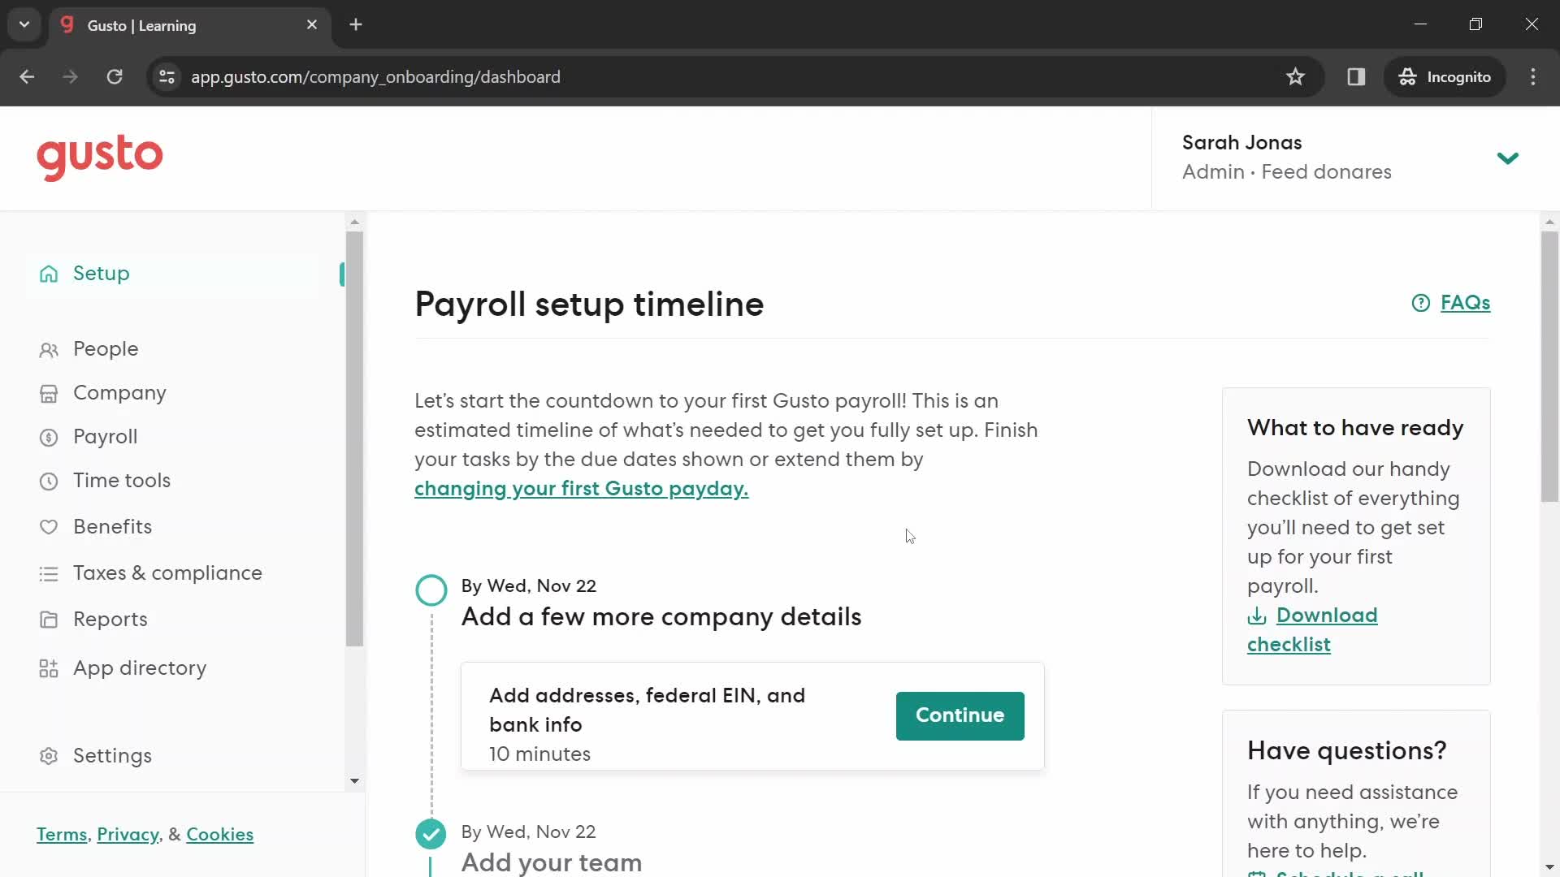
Task: Select the Add your team completed checkbox
Action: coord(431,833)
